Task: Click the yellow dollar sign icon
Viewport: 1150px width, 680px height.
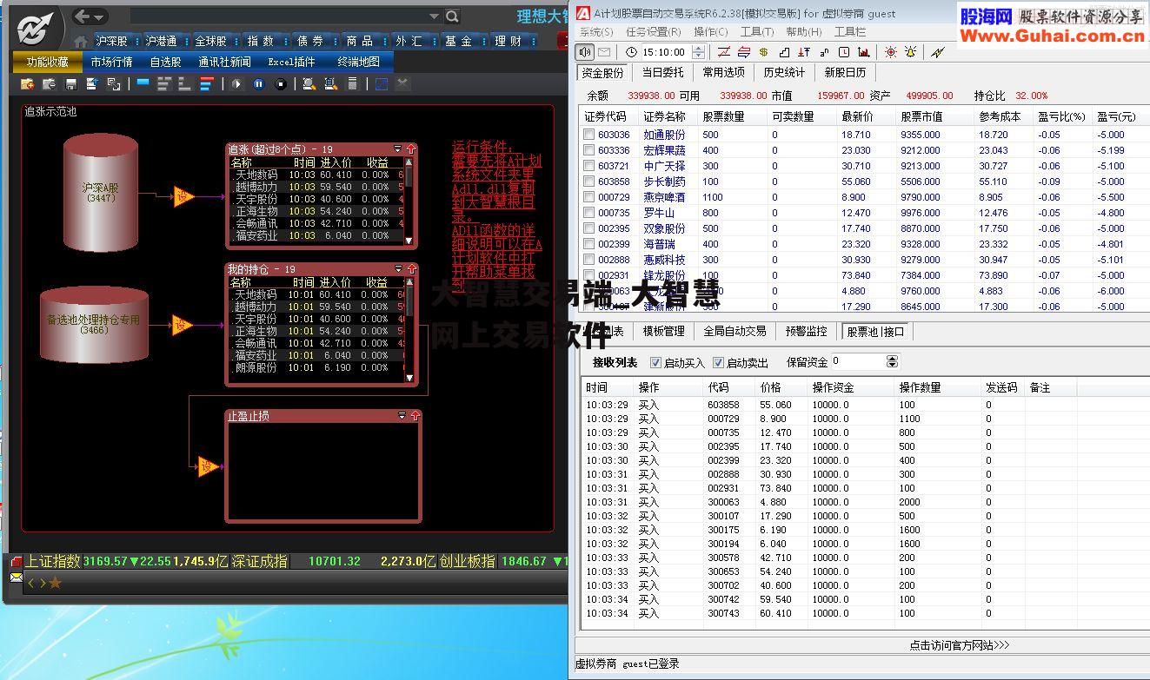Action: [763, 52]
